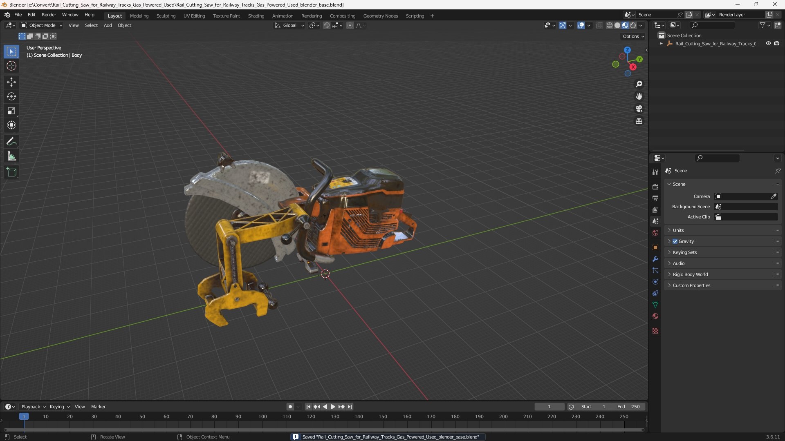Toggle the Gravity checkbox
785x441 pixels.
coord(675,241)
